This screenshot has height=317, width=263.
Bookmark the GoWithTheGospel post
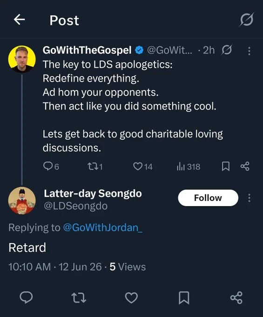point(226,166)
